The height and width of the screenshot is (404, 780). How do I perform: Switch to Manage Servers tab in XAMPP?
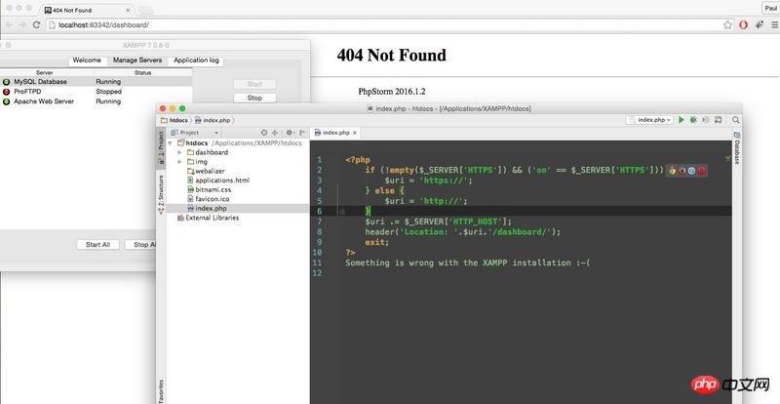point(137,61)
